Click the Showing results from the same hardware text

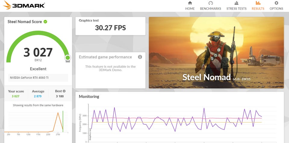click(x=38, y=105)
